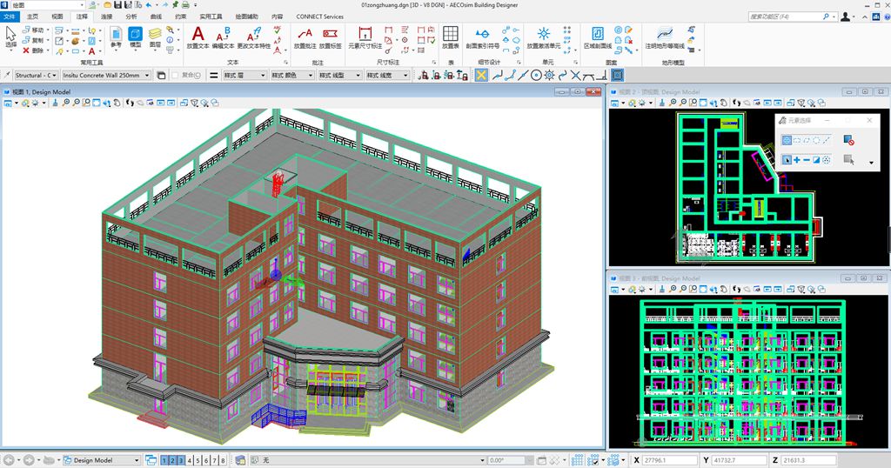Open the Insitu Concrete Wall 250mm dropdown
The height and width of the screenshot is (468, 891).
click(106, 76)
